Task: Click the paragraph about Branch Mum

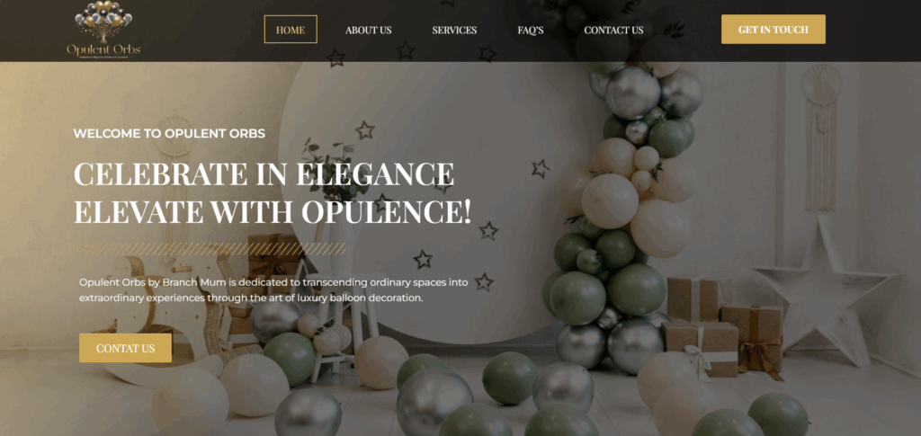Action: 273,289
